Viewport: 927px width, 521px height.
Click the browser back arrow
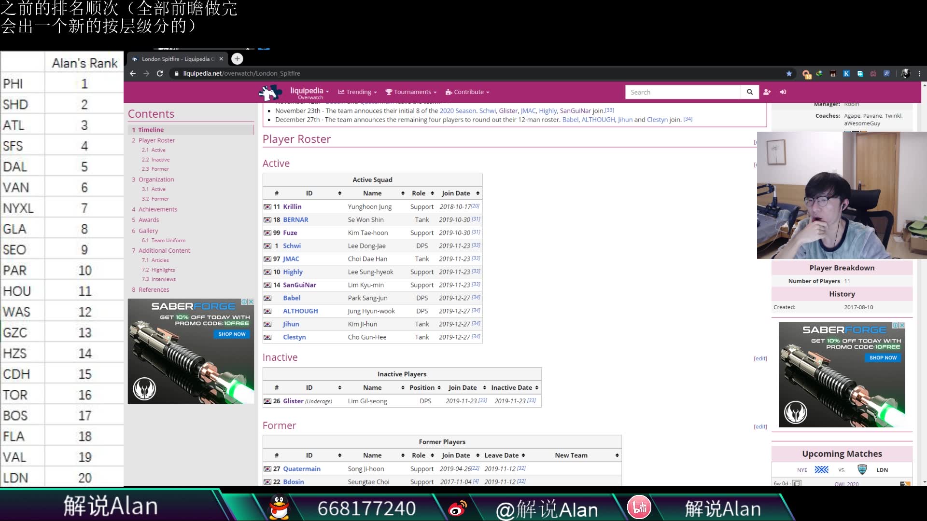(133, 73)
